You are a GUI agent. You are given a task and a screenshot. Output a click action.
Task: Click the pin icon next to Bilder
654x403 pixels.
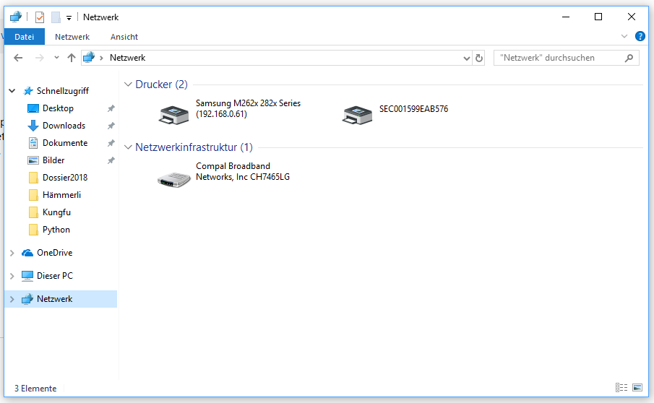[111, 160]
